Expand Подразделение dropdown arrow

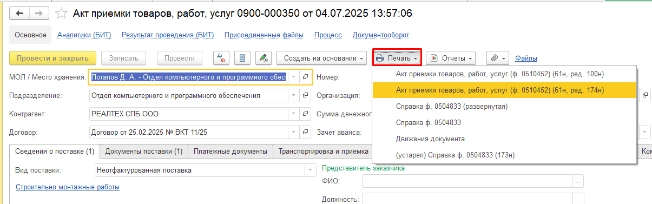click(293, 96)
